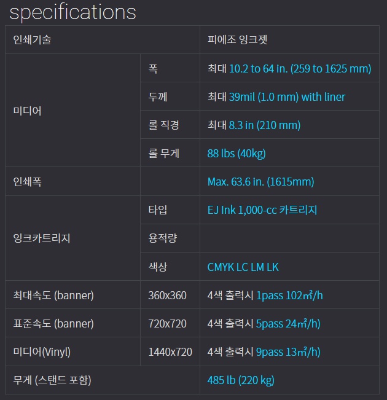
Task: Click the 5pass 24㎡/h speed value
Action: 288,324
